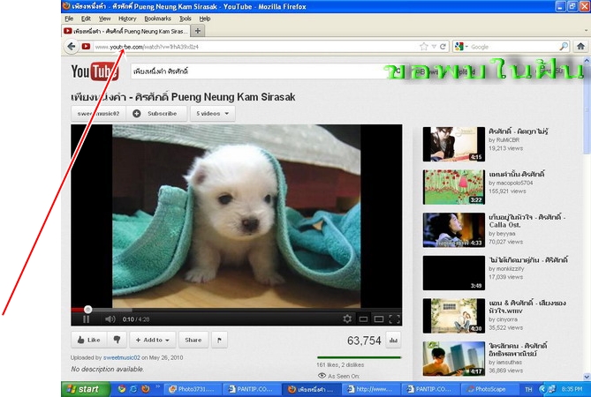Open channel monkiizzify link
Screen dimensions: 591x397
[510, 269]
